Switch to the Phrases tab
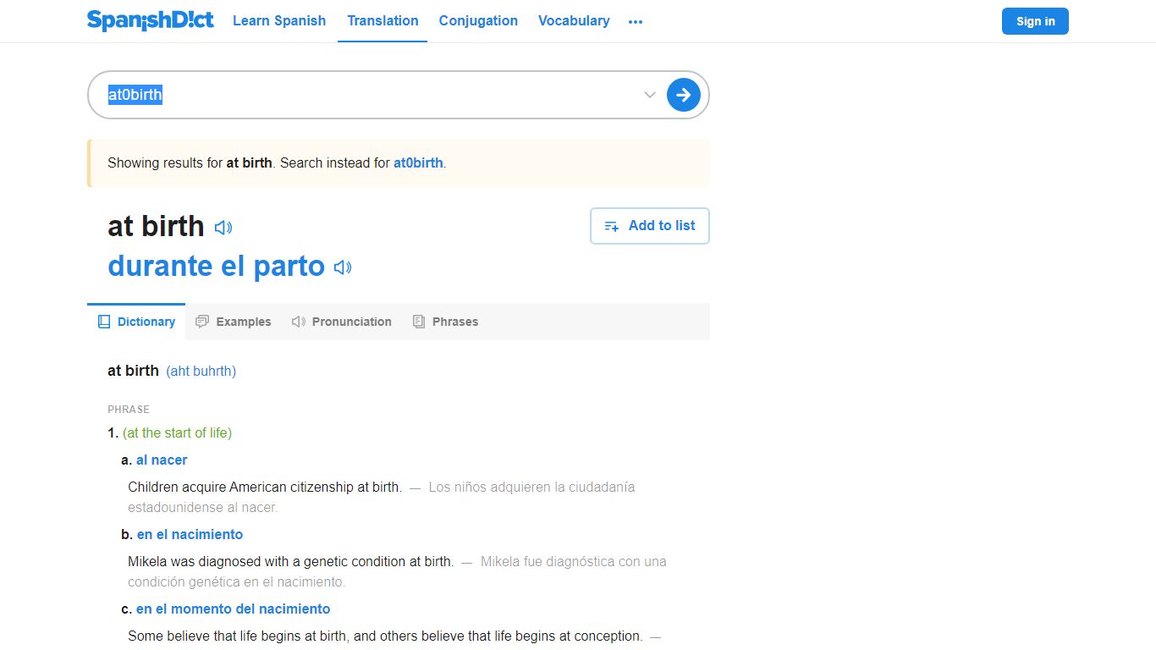Screen dimensions: 1156x650 pyautogui.click(x=446, y=322)
